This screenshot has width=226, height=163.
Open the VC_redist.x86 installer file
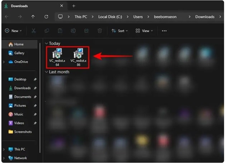(x=78, y=57)
